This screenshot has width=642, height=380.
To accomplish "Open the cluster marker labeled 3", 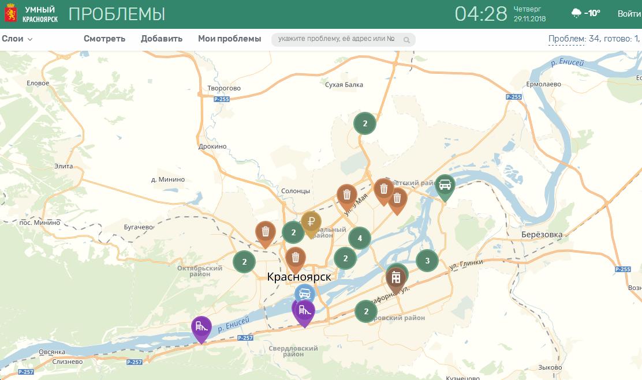I will [x=427, y=261].
